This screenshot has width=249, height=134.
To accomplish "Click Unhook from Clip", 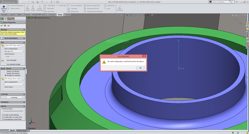I will (91, 9).
